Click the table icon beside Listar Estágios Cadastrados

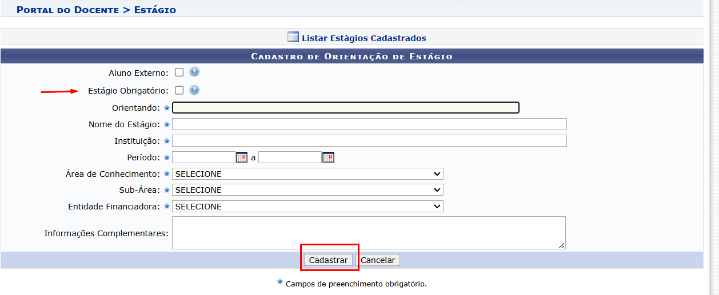point(293,38)
